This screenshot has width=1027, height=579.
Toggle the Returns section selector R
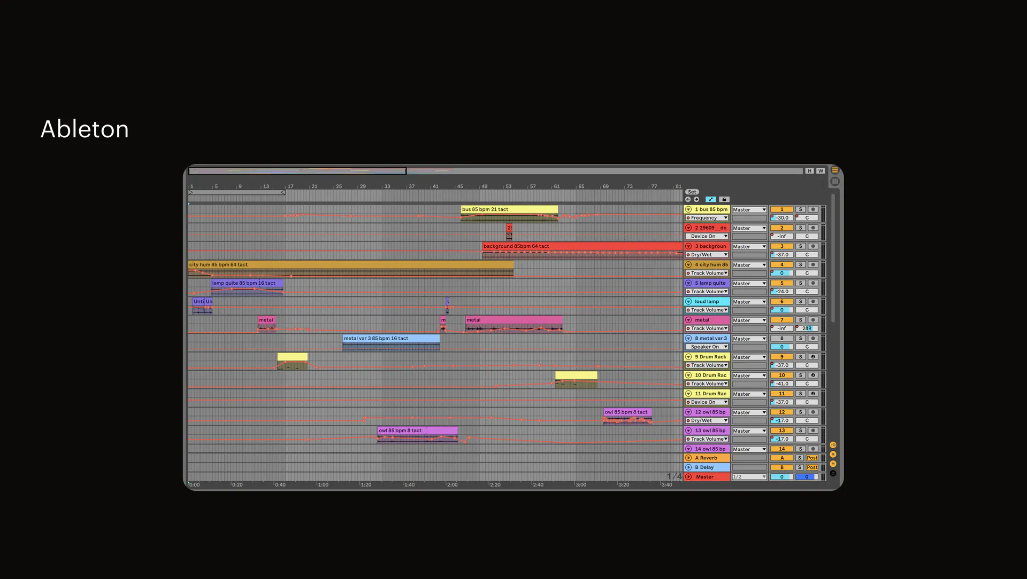pyautogui.click(x=833, y=455)
